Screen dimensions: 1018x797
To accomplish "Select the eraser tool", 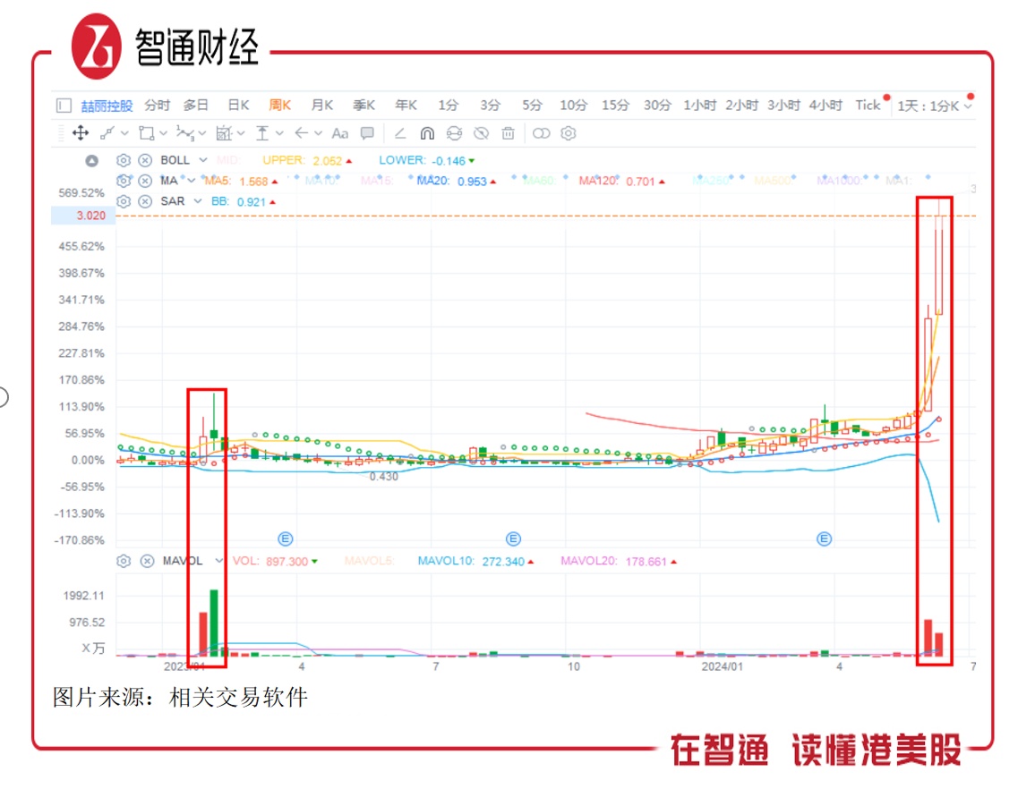I will (400, 133).
